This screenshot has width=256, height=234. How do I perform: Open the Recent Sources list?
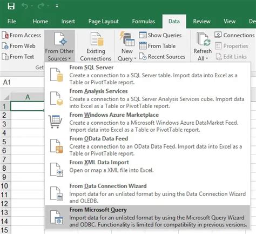162,57
